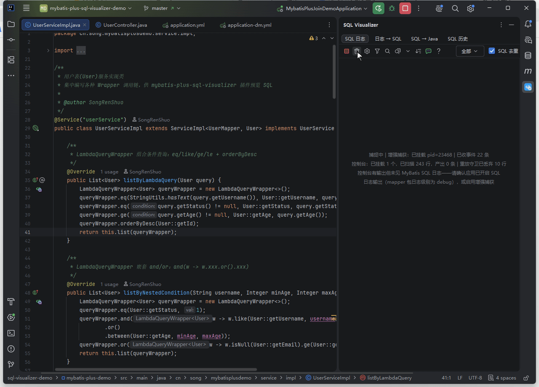The width and height of the screenshot is (539, 387).
Task: Click the sort order icon in SQL Visualizer
Action: coord(418,51)
